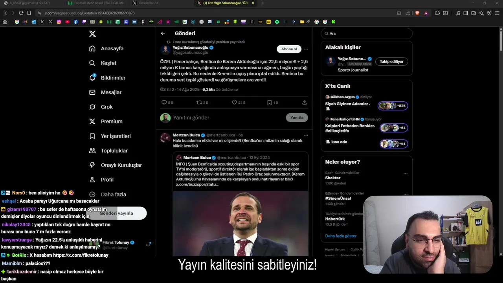Click the reply icon on the post

point(164,102)
